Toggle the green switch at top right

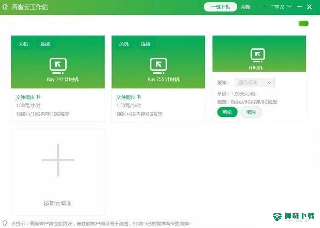(303, 23)
